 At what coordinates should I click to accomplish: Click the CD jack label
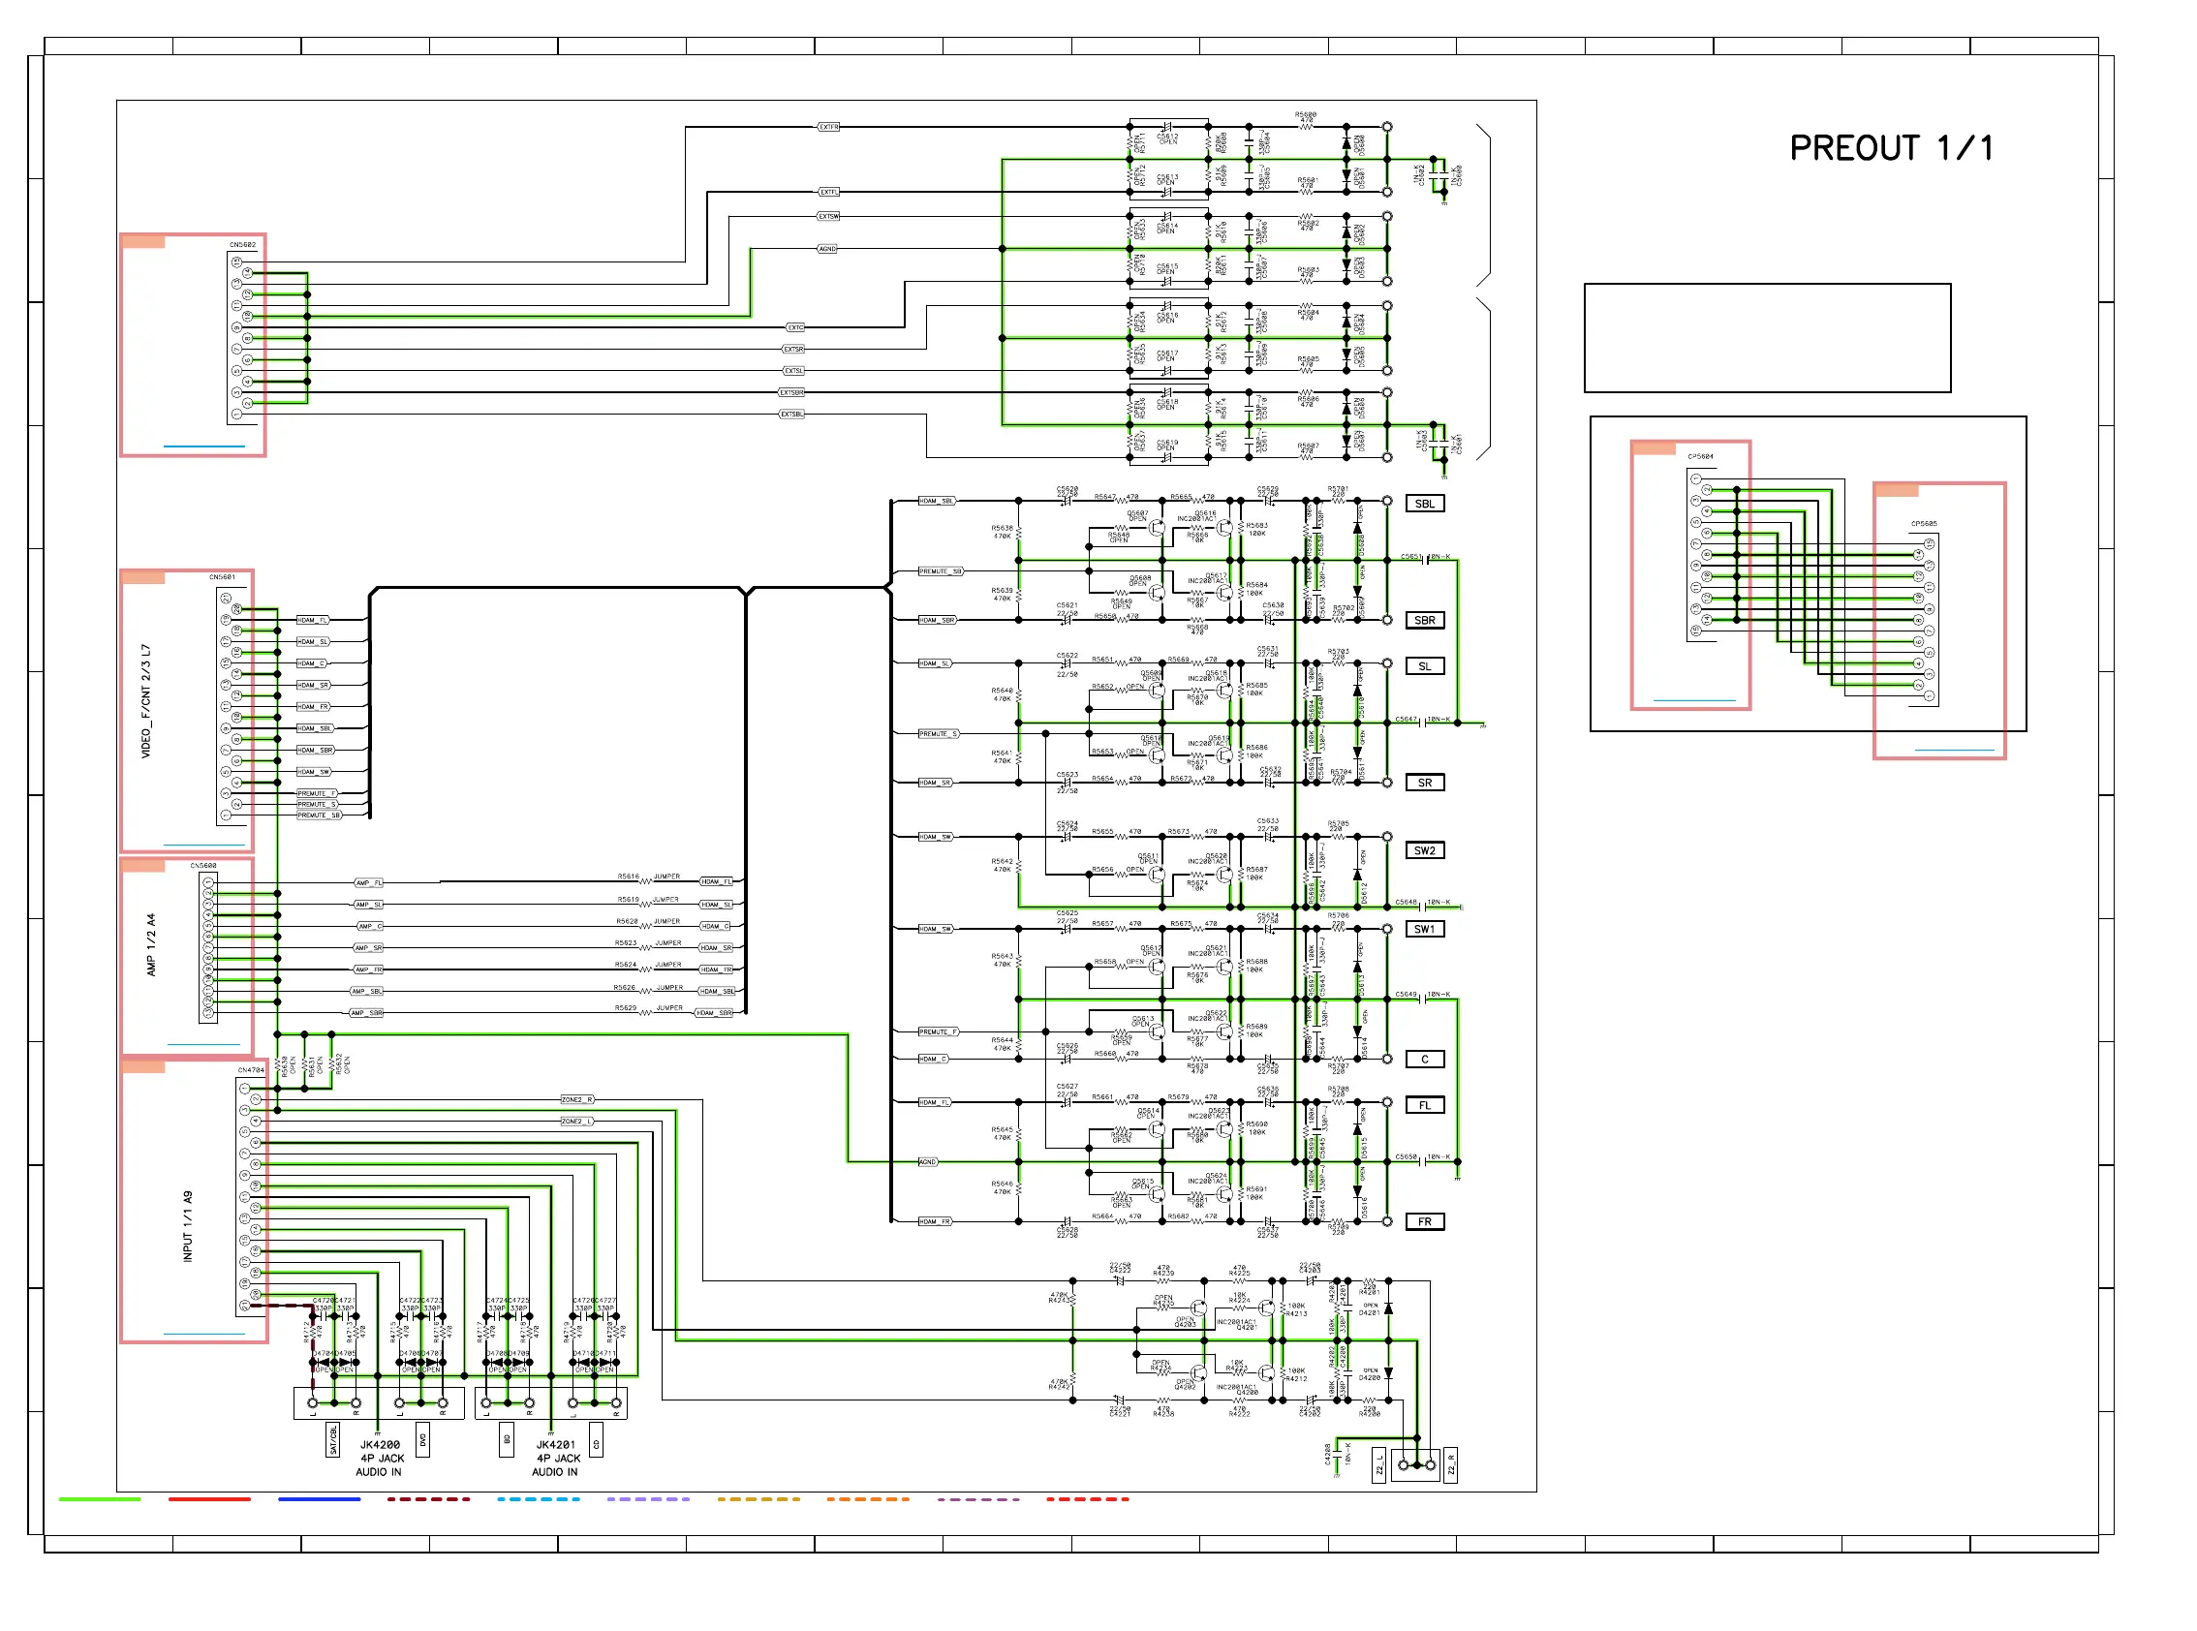point(596,1439)
